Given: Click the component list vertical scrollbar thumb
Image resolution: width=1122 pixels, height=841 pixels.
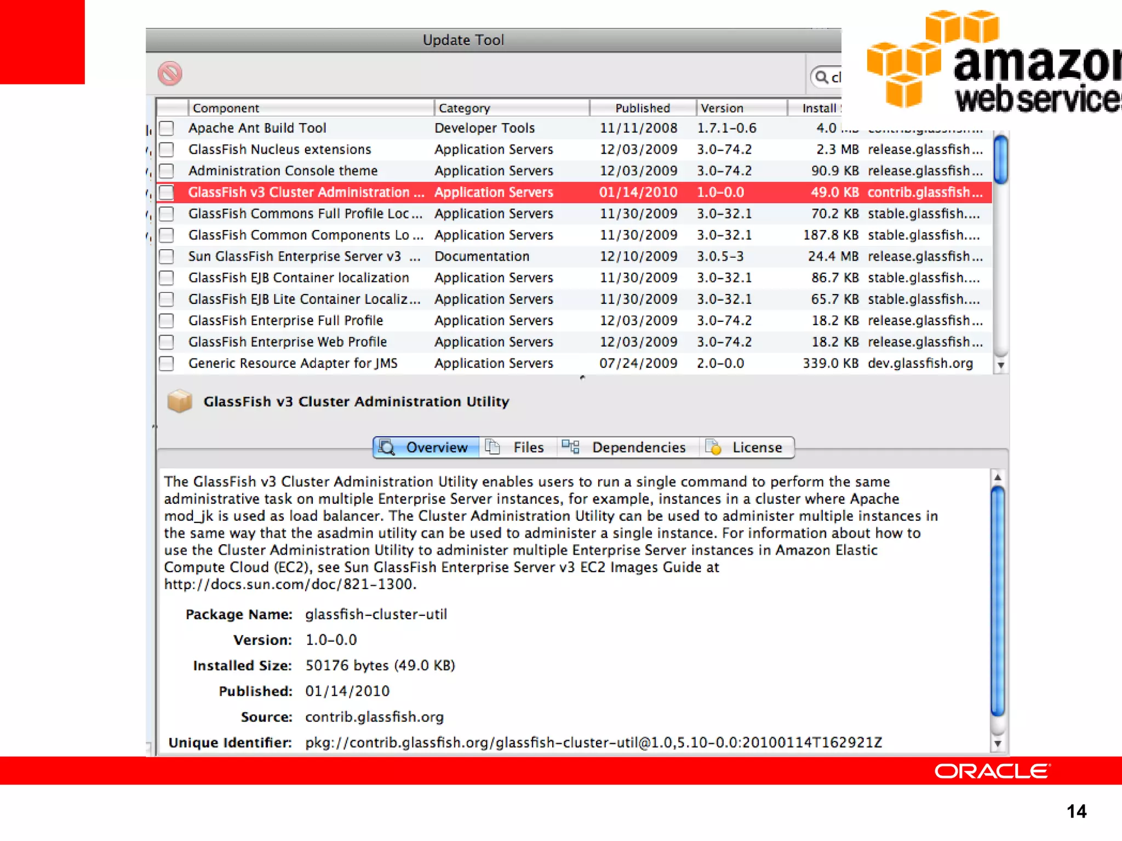Looking at the screenshot, I should pos(1000,159).
